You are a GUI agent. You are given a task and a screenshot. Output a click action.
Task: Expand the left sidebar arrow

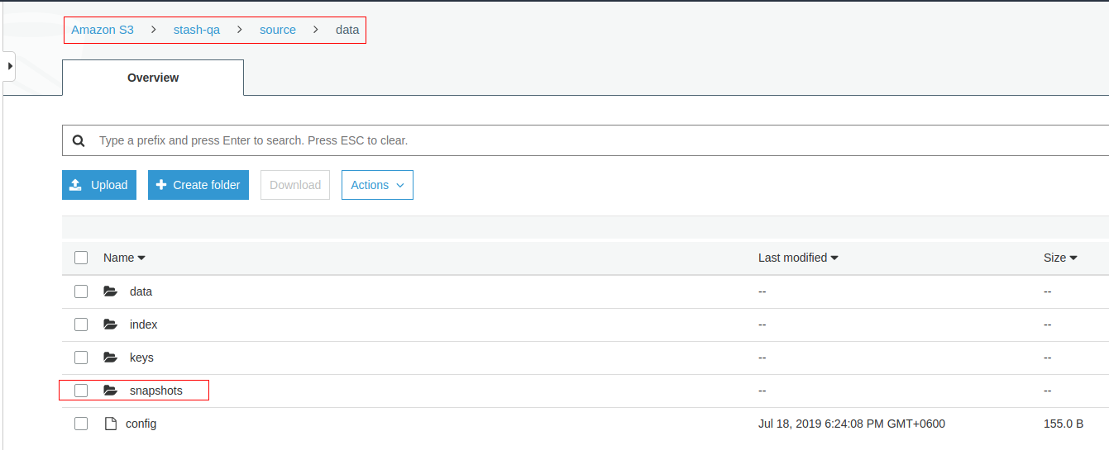click(9, 65)
